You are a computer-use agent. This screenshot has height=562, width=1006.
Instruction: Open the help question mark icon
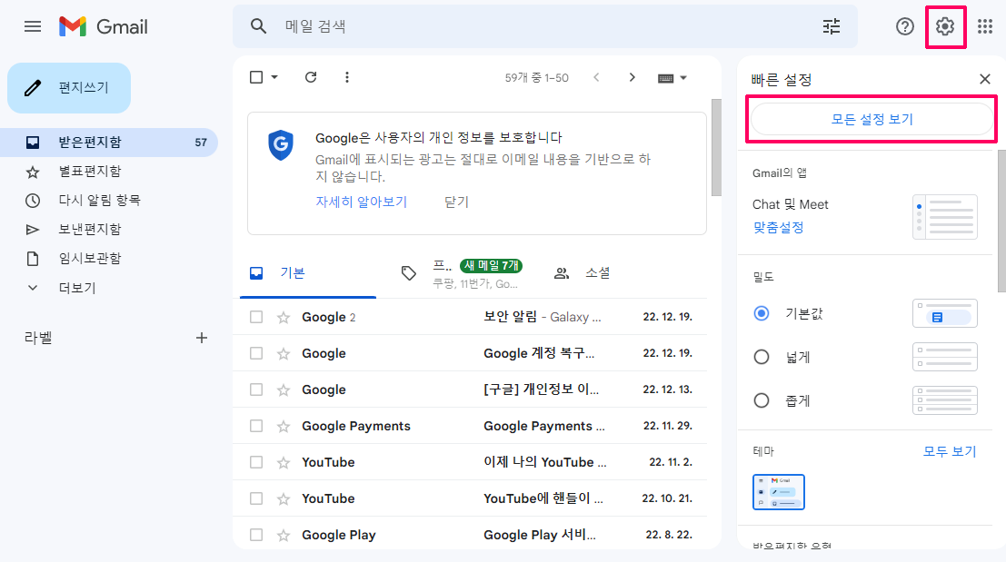(904, 26)
